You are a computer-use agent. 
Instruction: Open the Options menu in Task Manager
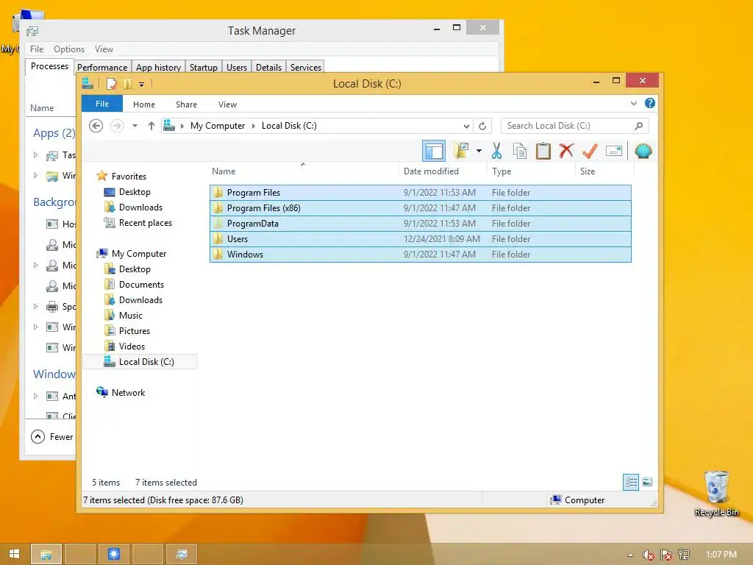pos(68,49)
